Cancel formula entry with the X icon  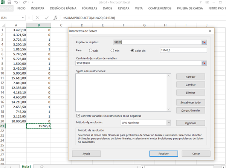[38, 18]
